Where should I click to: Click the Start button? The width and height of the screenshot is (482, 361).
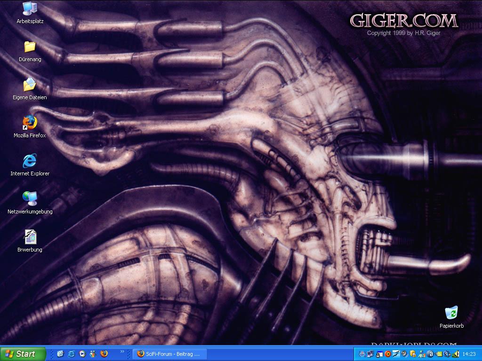23,354
